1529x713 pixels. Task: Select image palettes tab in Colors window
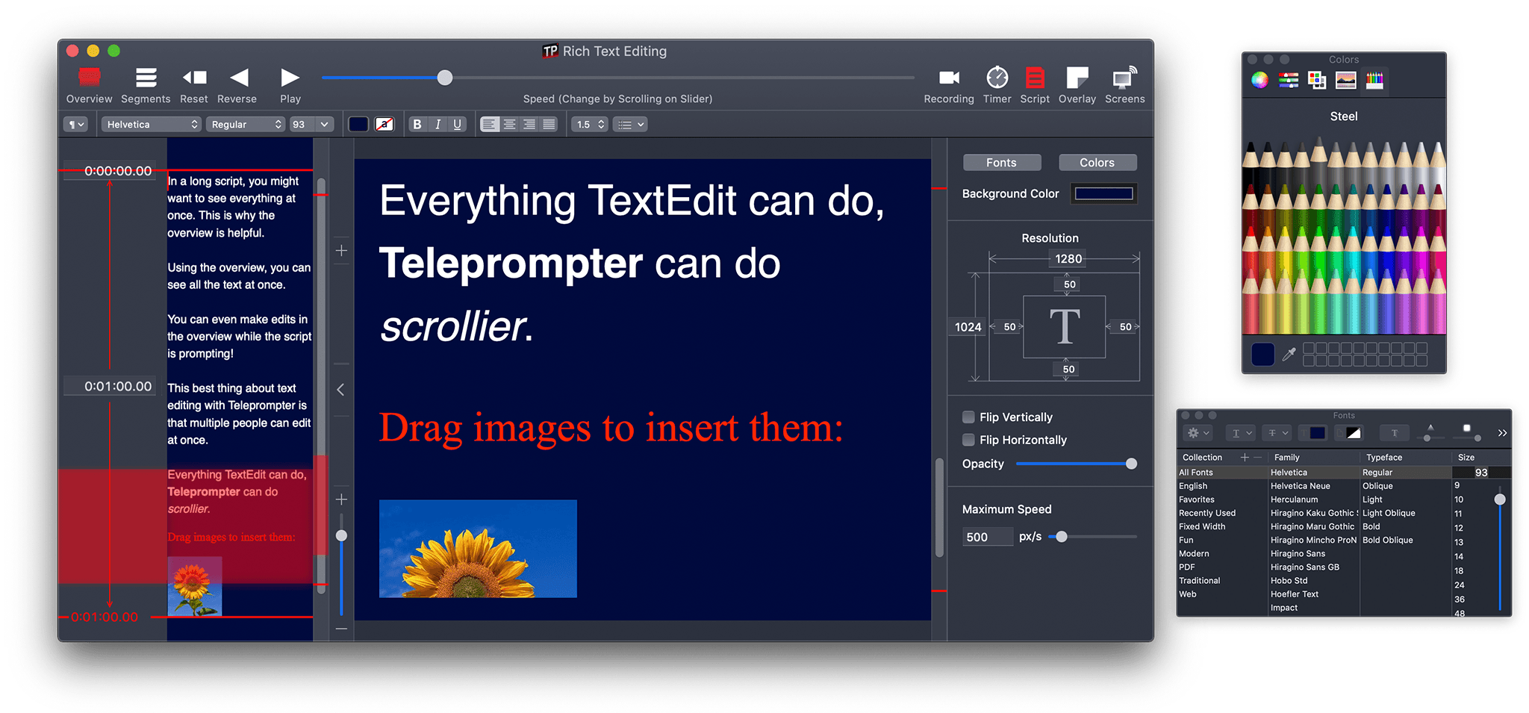[x=1345, y=81]
